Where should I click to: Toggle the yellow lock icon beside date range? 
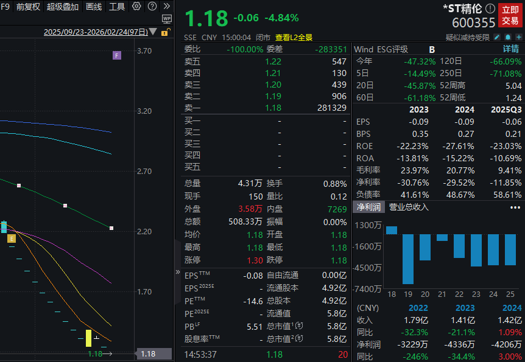pos(166,32)
